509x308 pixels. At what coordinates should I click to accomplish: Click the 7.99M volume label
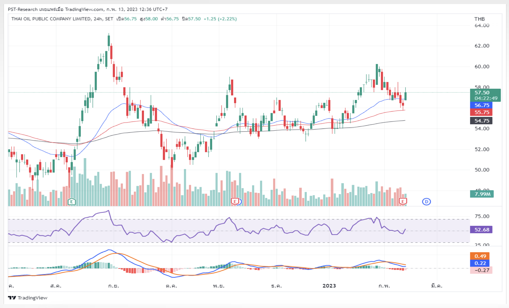tap(482, 194)
